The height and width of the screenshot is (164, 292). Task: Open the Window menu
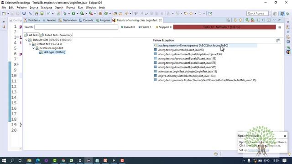(91, 7)
